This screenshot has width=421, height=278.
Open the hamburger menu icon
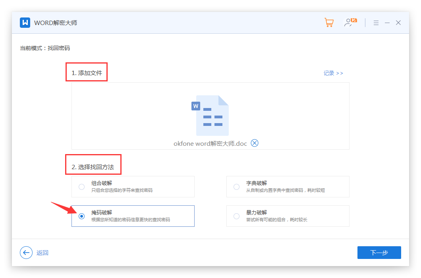point(376,23)
